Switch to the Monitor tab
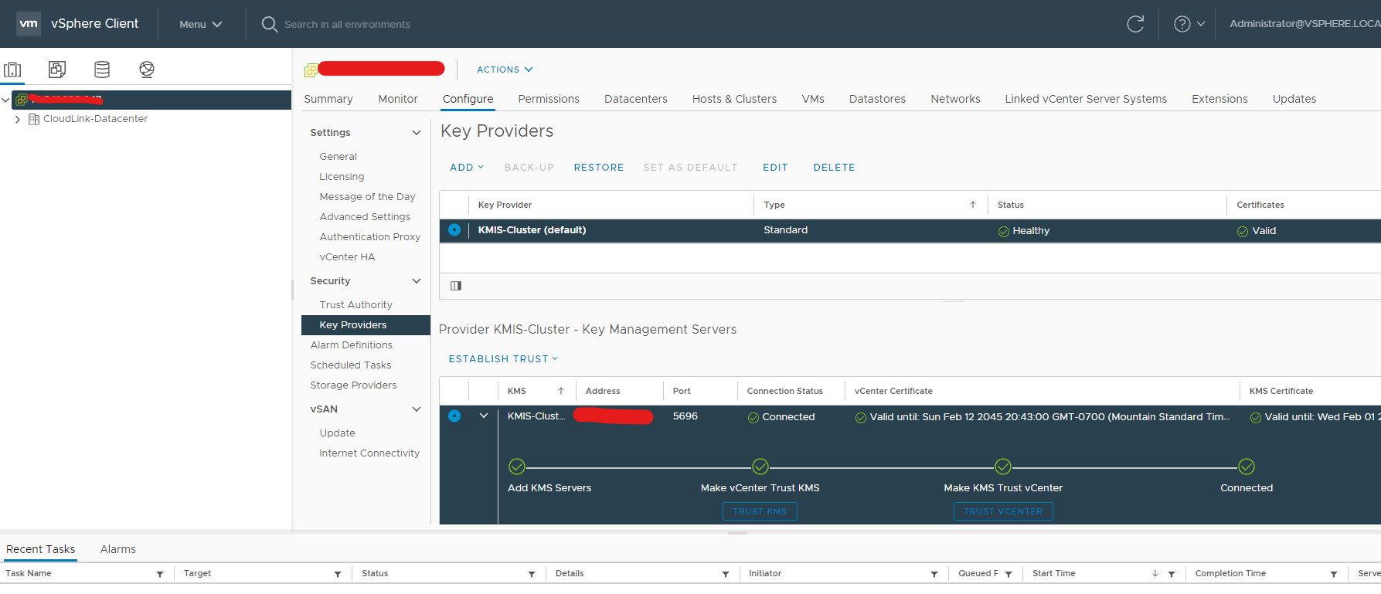This screenshot has width=1381, height=594. [x=397, y=99]
